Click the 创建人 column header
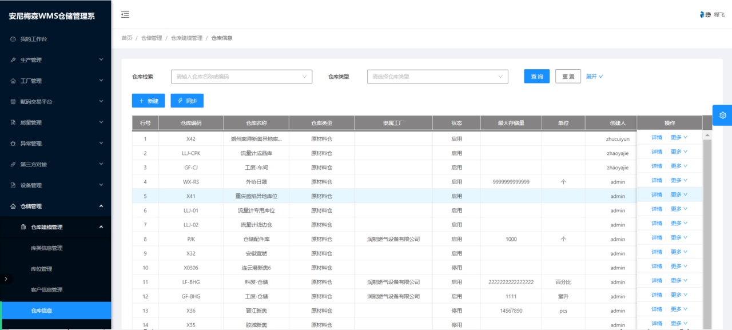The image size is (732, 330). coord(618,123)
